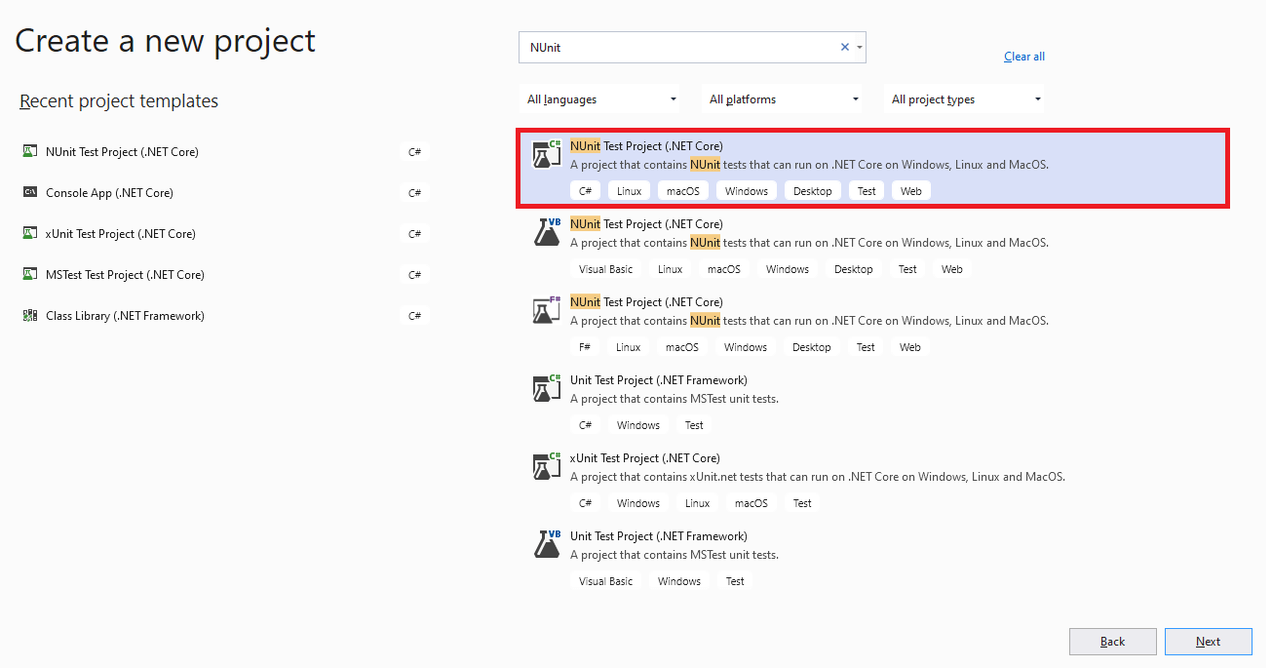
Task: Select the VB Unit Test Project (.NET Framework) icon
Action: click(546, 544)
